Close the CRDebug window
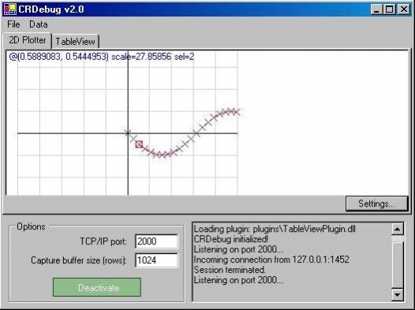 tap(403, 9)
